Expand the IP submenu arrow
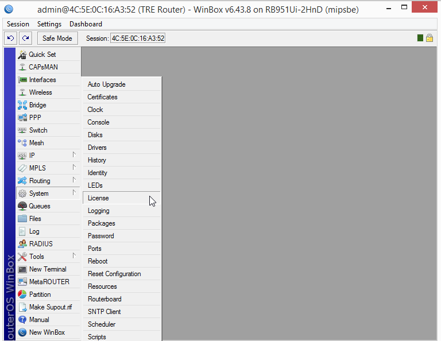 pyautogui.click(x=74, y=154)
